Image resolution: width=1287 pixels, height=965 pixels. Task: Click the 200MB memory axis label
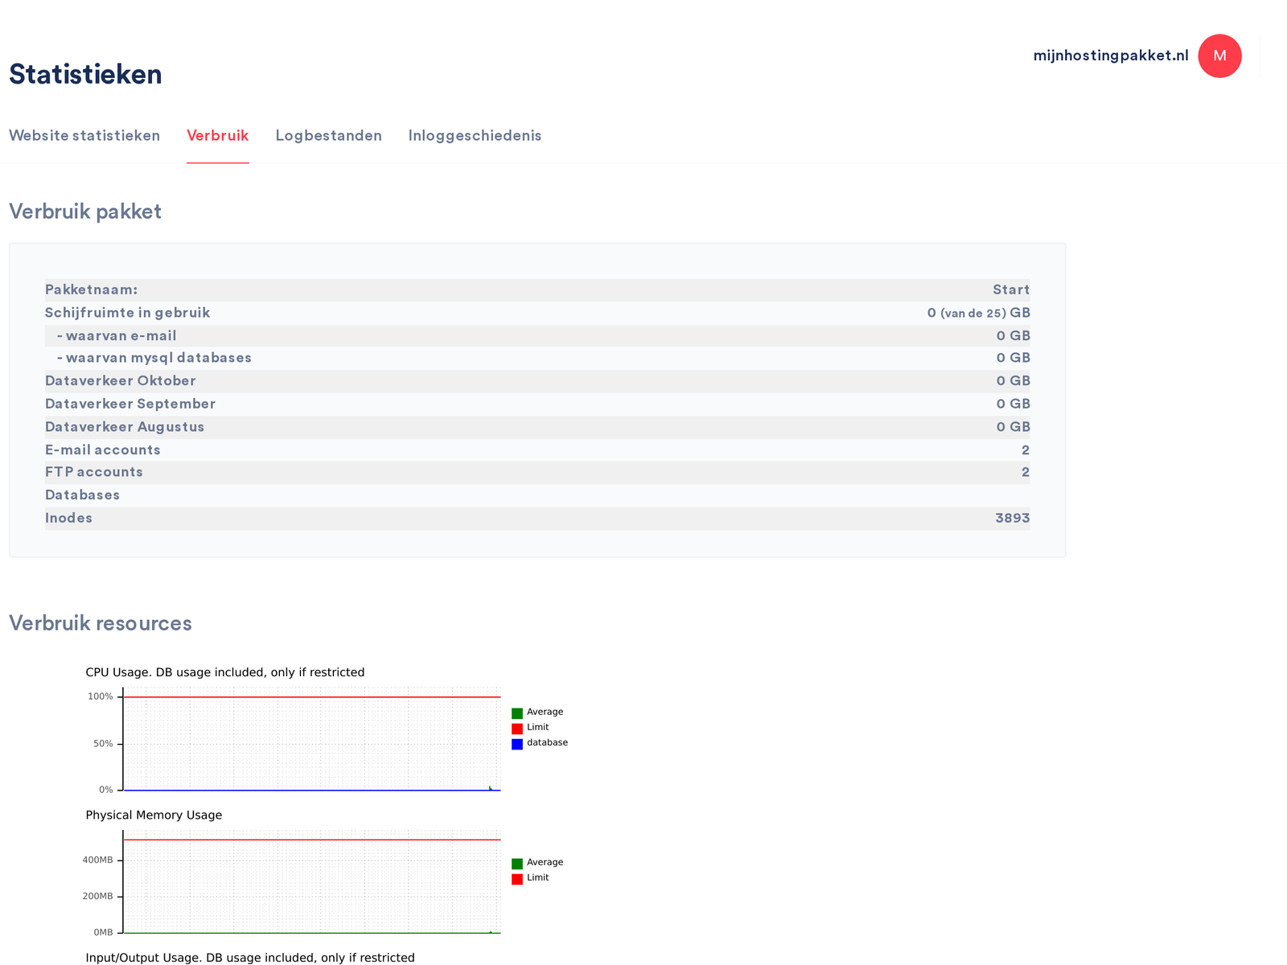pos(97,897)
